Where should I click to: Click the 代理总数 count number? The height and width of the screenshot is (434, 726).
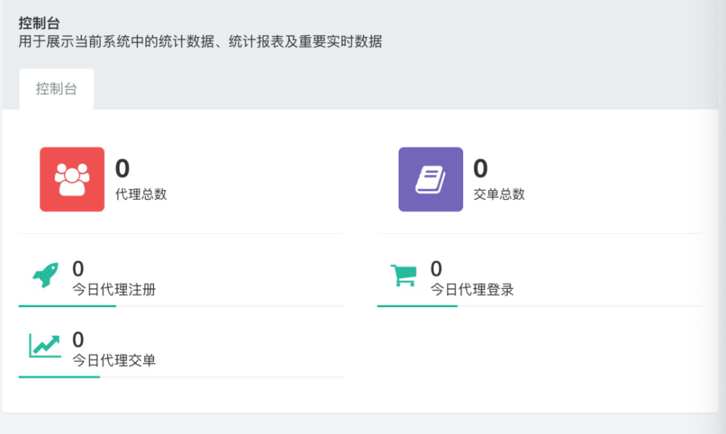click(123, 169)
